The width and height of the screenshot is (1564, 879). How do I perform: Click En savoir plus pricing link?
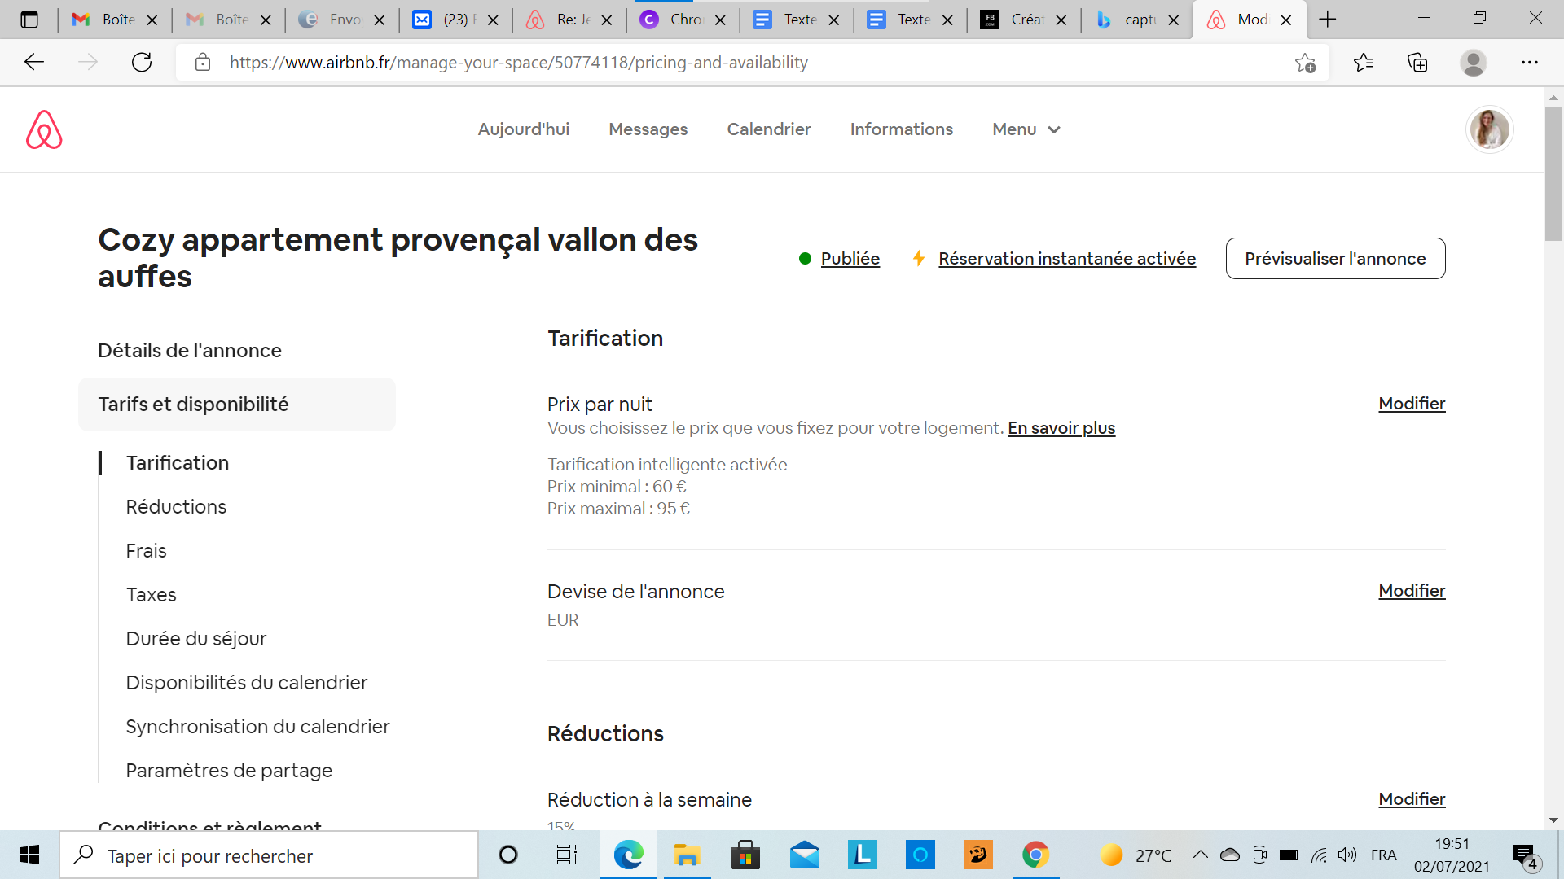click(x=1061, y=428)
